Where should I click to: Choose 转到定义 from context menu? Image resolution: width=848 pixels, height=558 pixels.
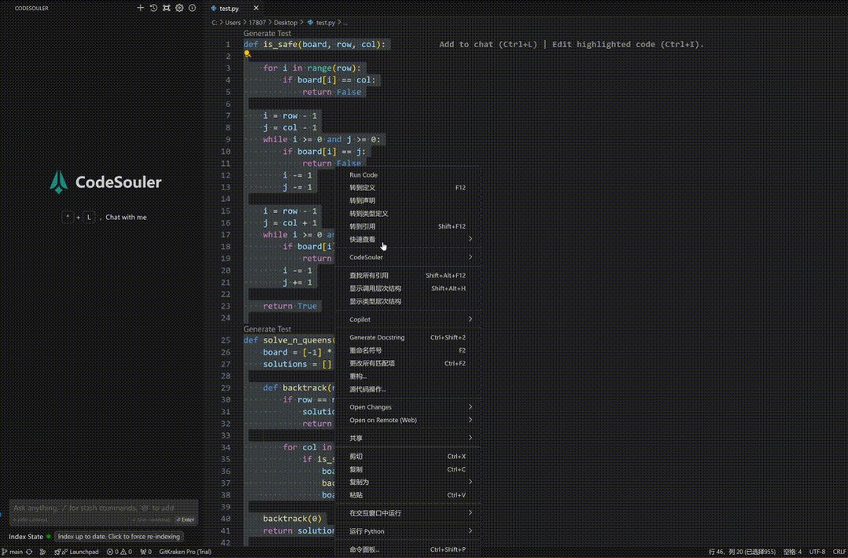[408, 188]
